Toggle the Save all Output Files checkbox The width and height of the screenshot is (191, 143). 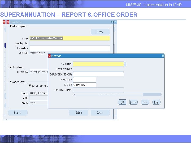click(x=30, y=86)
